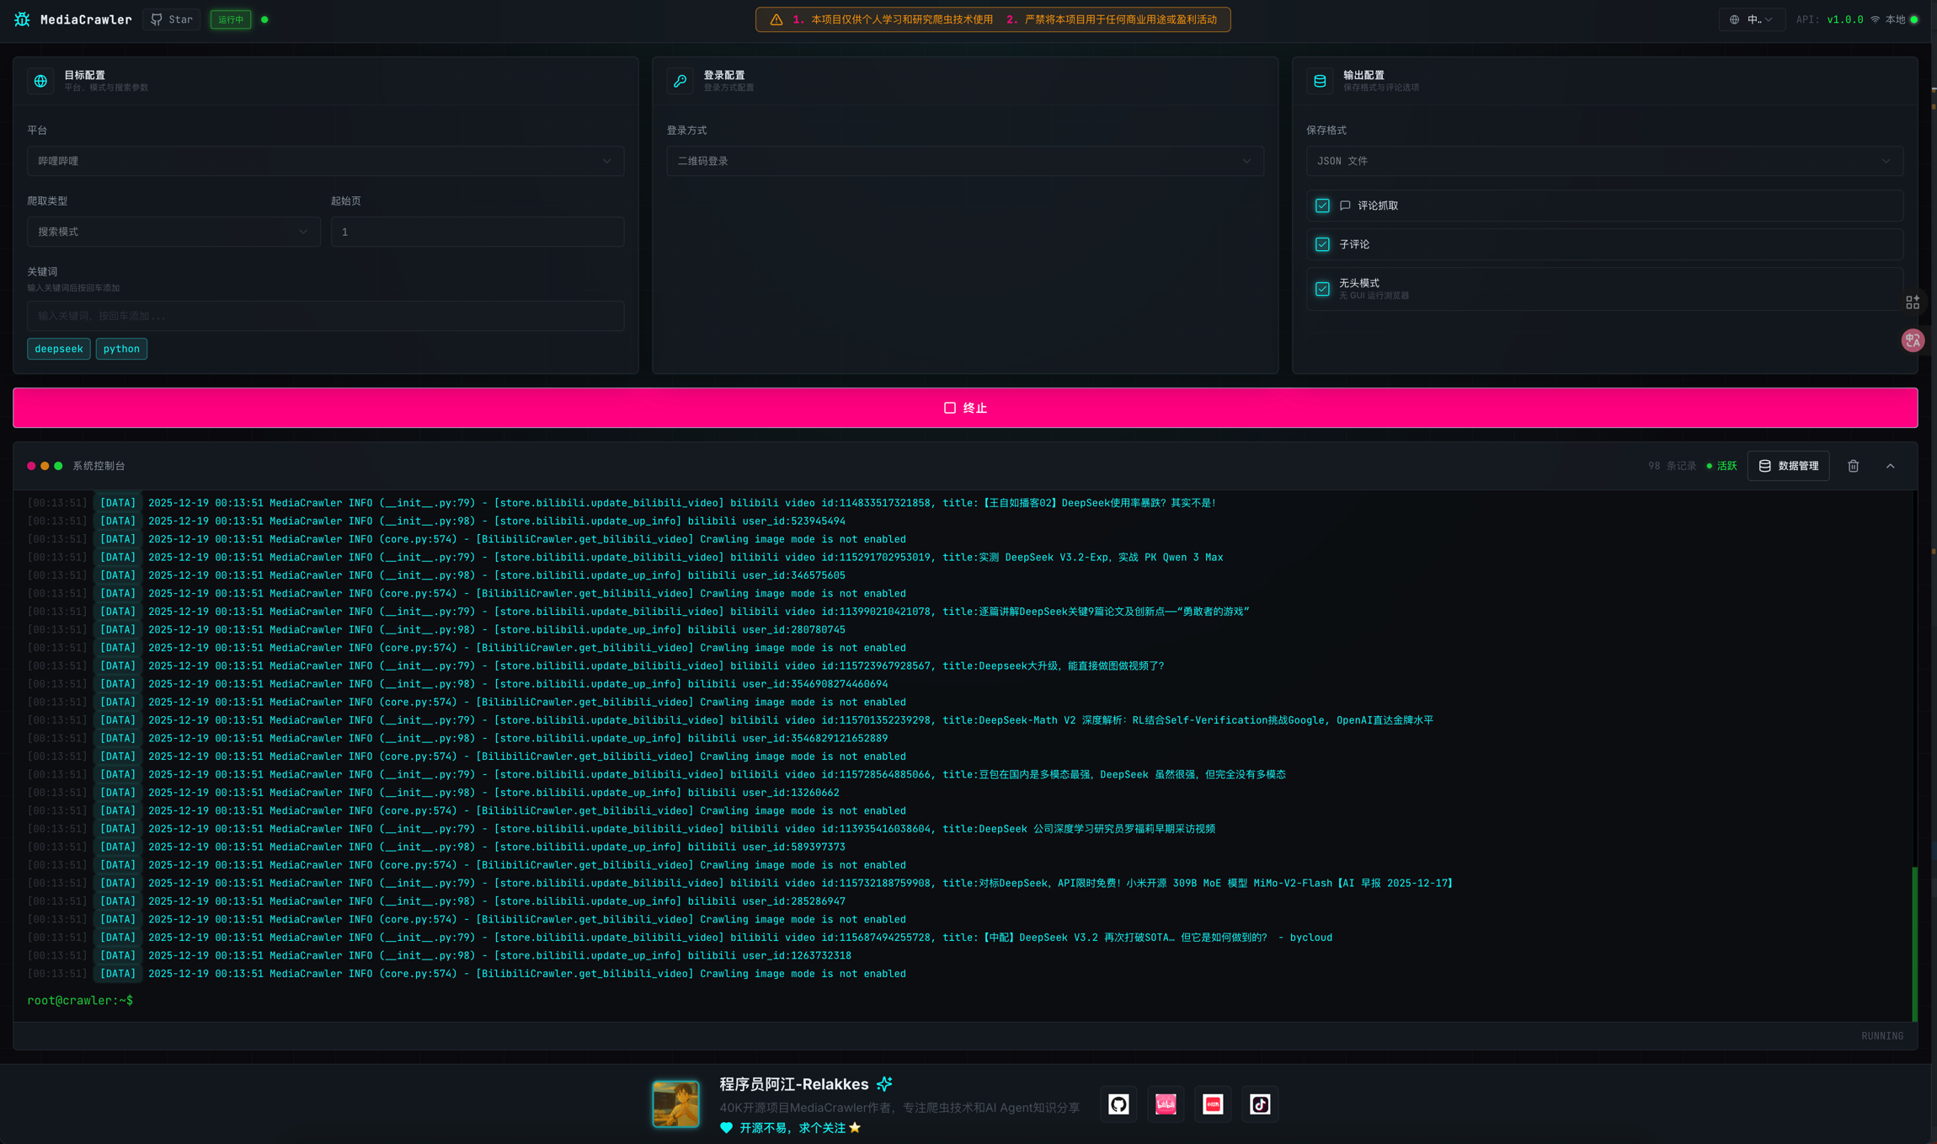
Task: Click the floating language switcher icon
Action: tap(1913, 340)
